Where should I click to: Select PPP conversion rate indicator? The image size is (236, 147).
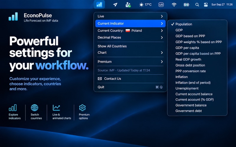point(197,71)
